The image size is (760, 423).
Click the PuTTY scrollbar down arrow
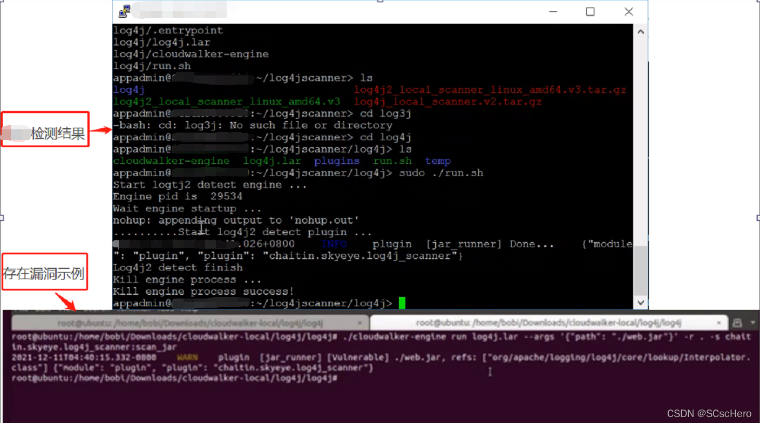pyautogui.click(x=641, y=302)
